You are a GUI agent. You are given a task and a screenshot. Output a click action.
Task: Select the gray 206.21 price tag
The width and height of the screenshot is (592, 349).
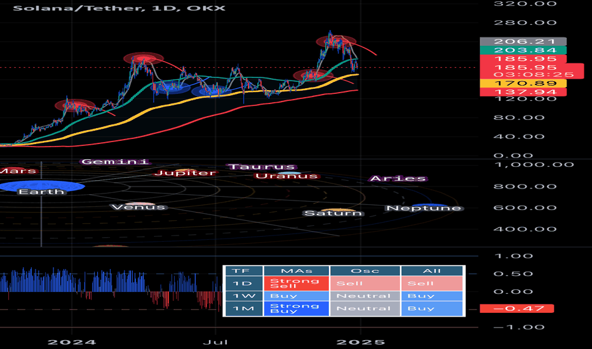523,41
